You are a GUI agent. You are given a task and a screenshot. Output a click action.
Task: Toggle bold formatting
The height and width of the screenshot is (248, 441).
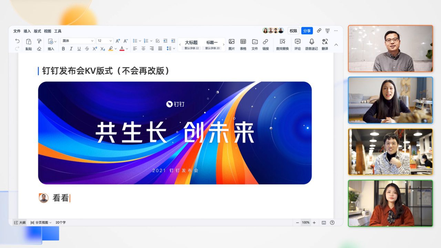point(63,49)
